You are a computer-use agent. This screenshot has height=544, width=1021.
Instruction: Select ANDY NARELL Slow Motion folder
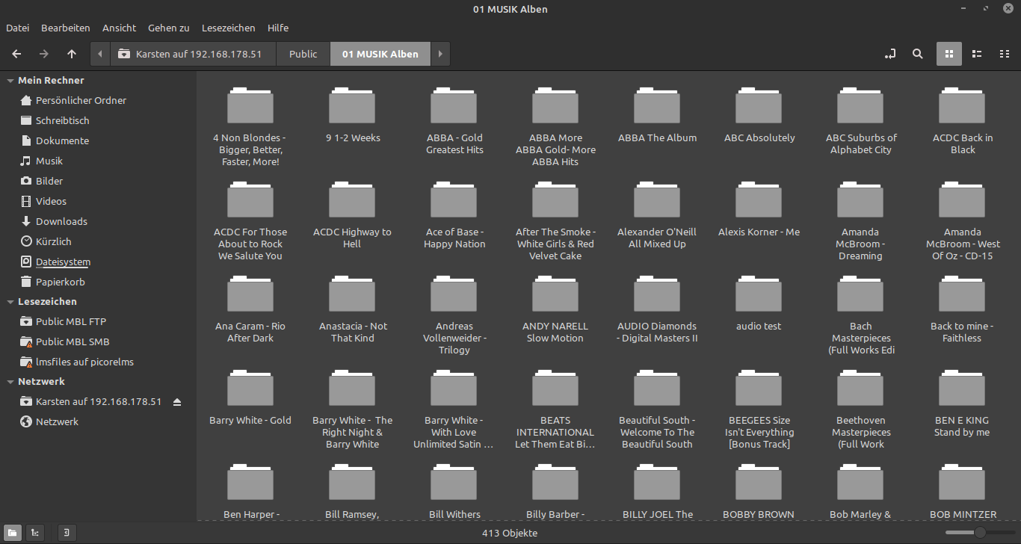pyautogui.click(x=555, y=309)
